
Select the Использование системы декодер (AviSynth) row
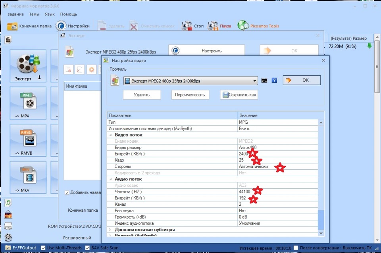click(x=212, y=128)
